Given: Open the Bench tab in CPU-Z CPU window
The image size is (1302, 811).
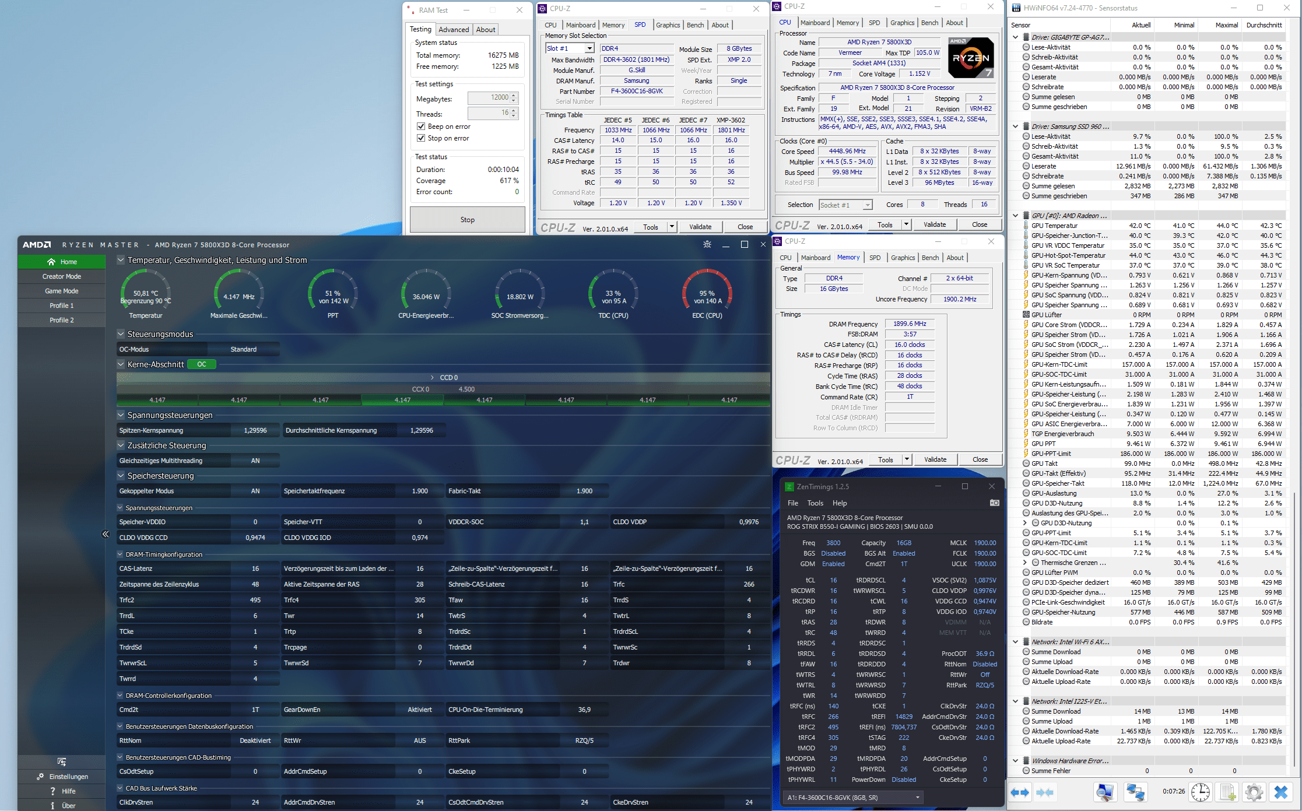Looking at the screenshot, I should coord(930,23).
